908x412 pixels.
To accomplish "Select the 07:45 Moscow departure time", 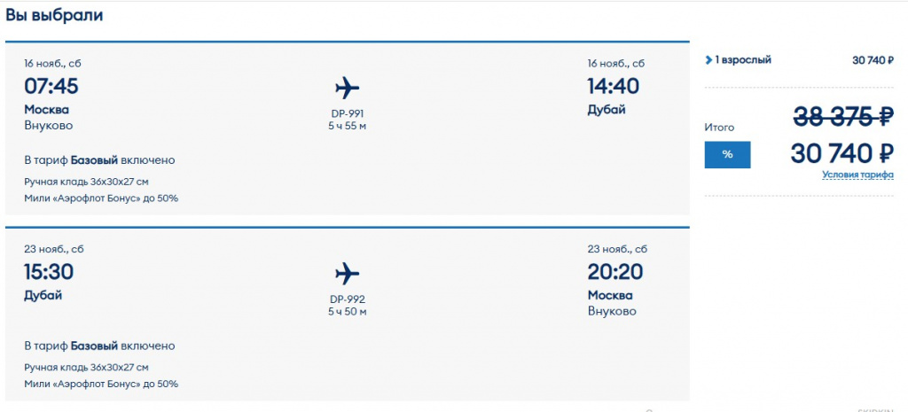I will [x=51, y=86].
